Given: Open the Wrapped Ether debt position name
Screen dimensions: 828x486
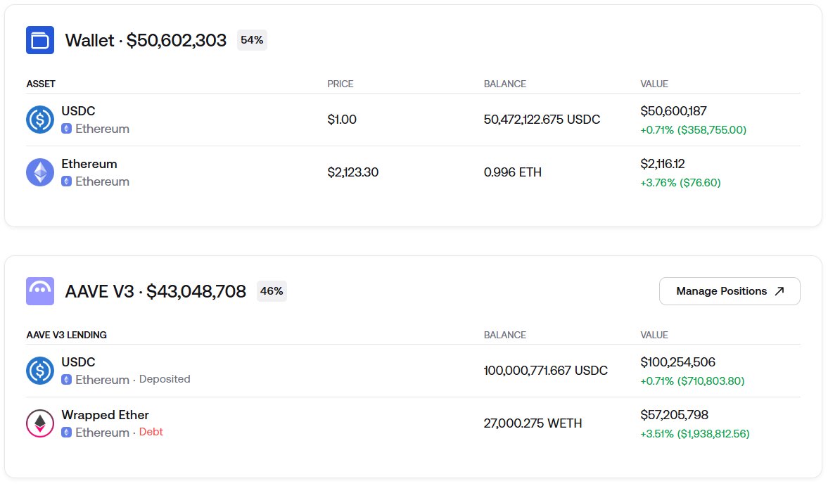Looking at the screenshot, I should click(105, 415).
